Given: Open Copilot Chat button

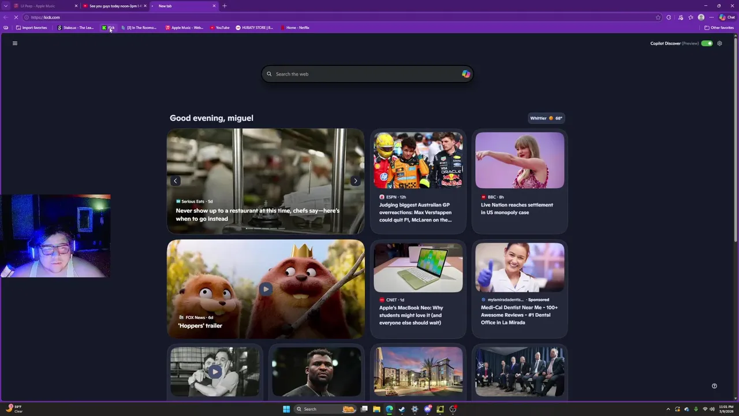Looking at the screenshot, I should pyautogui.click(x=727, y=17).
